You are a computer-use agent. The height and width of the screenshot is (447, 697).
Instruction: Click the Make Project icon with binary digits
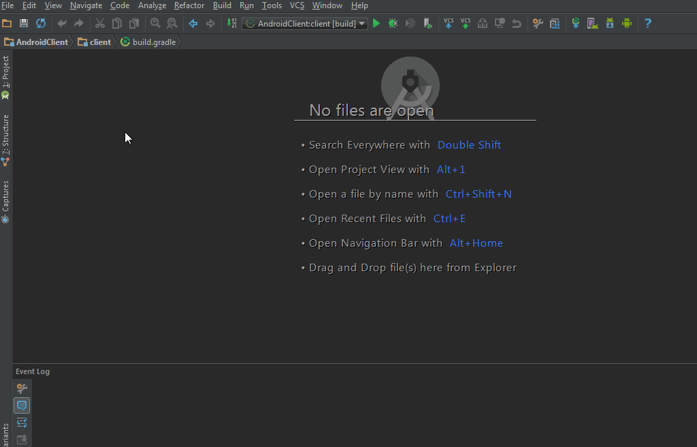(x=231, y=23)
